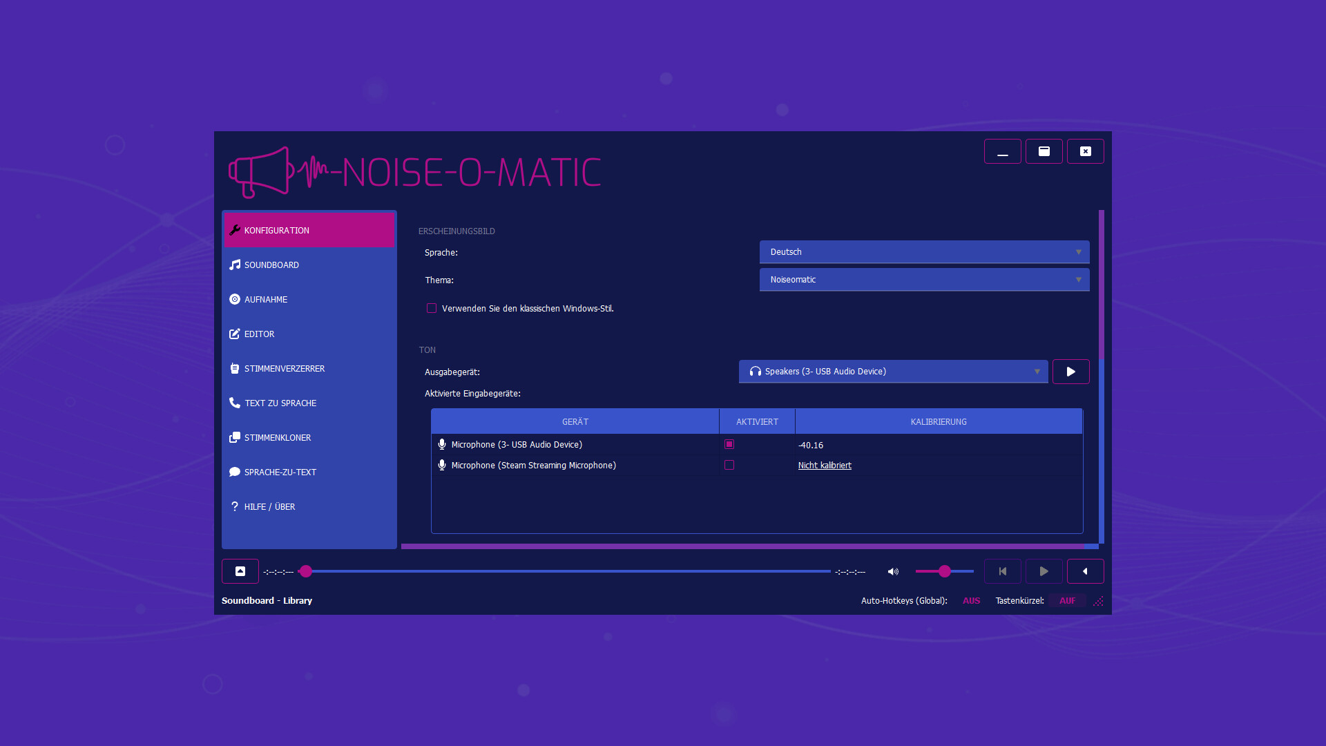Click the speaker volume icon
This screenshot has width=1326, height=746.
pos(893,571)
